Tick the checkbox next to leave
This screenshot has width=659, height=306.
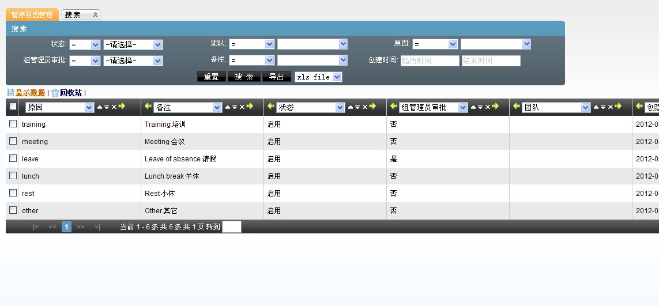click(x=13, y=158)
